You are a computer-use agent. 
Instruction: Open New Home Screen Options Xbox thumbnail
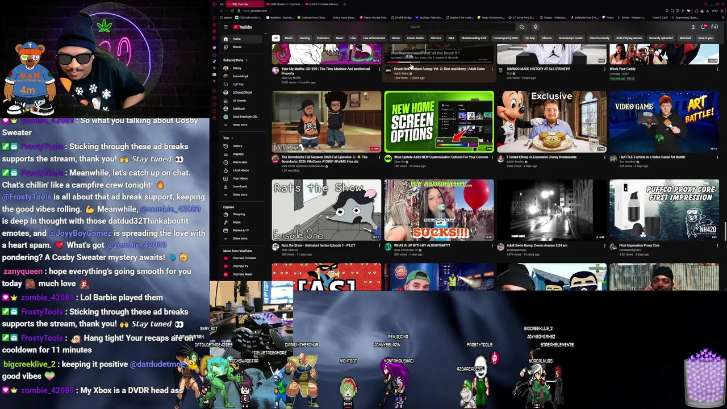(x=439, y=121)
